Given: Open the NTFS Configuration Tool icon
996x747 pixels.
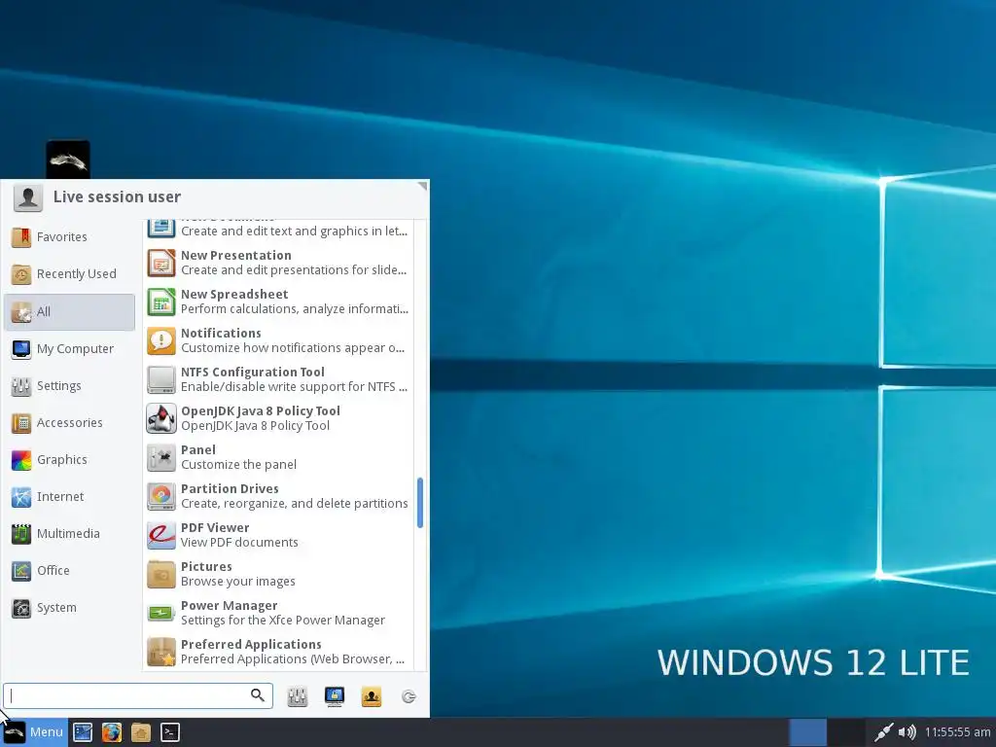Looking at the screenshot, I should [161, 379].
